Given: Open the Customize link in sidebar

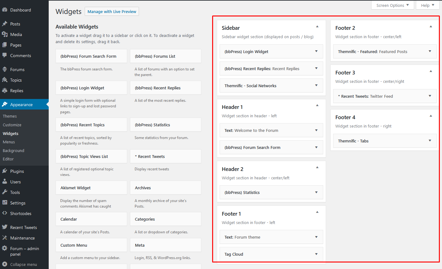Looking at the screenshot, I should [12, 125].
